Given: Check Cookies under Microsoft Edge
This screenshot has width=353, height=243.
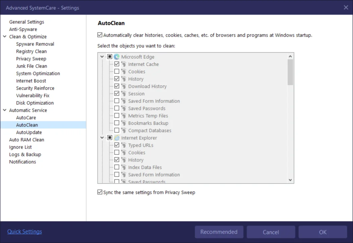Looking at the screenshot, I should 117,71.
